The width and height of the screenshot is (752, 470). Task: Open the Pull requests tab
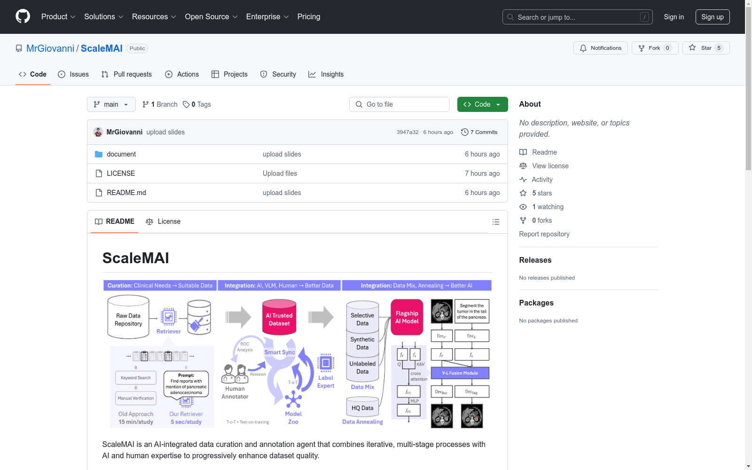(126, 74)
